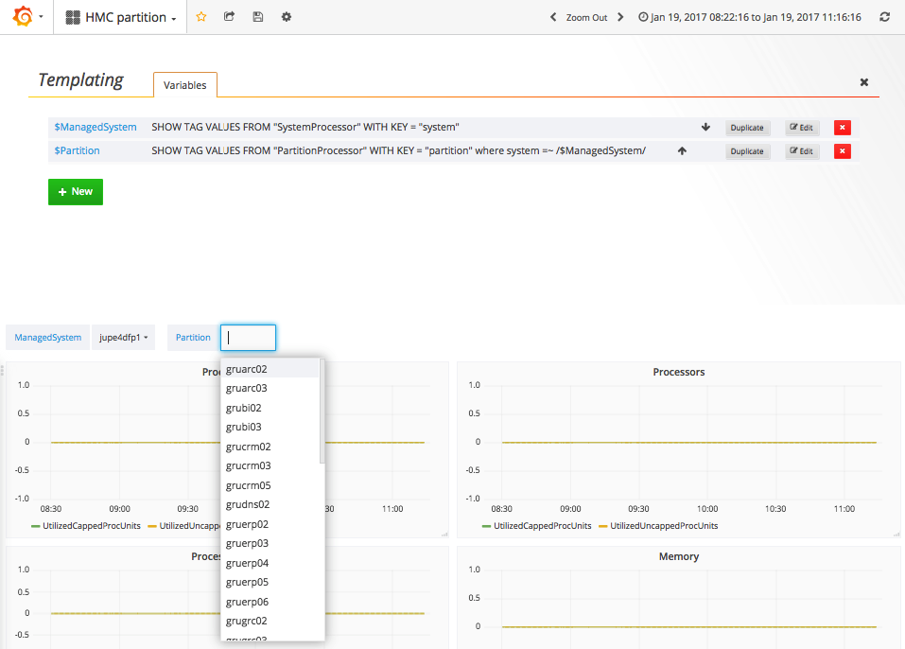Edit the $Partition variable
The width and height of the screenshot is (905, 649).
(800, 151)
